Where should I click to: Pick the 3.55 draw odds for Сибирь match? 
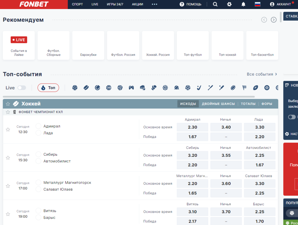click(226, 155)
